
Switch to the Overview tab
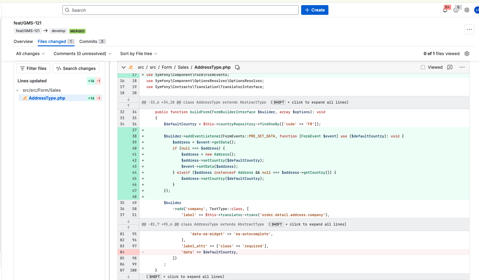[23, 41]
